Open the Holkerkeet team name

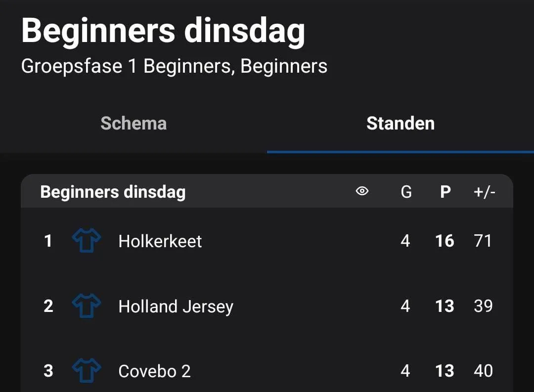coord(160,241)
